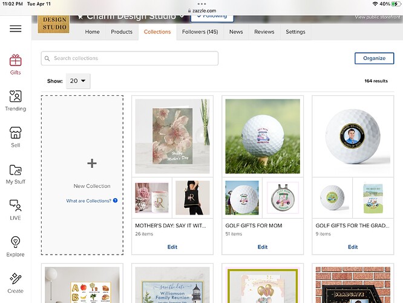
Task: Edit the Golf Gifts for the Grad collection
Action: click(353, 247)
